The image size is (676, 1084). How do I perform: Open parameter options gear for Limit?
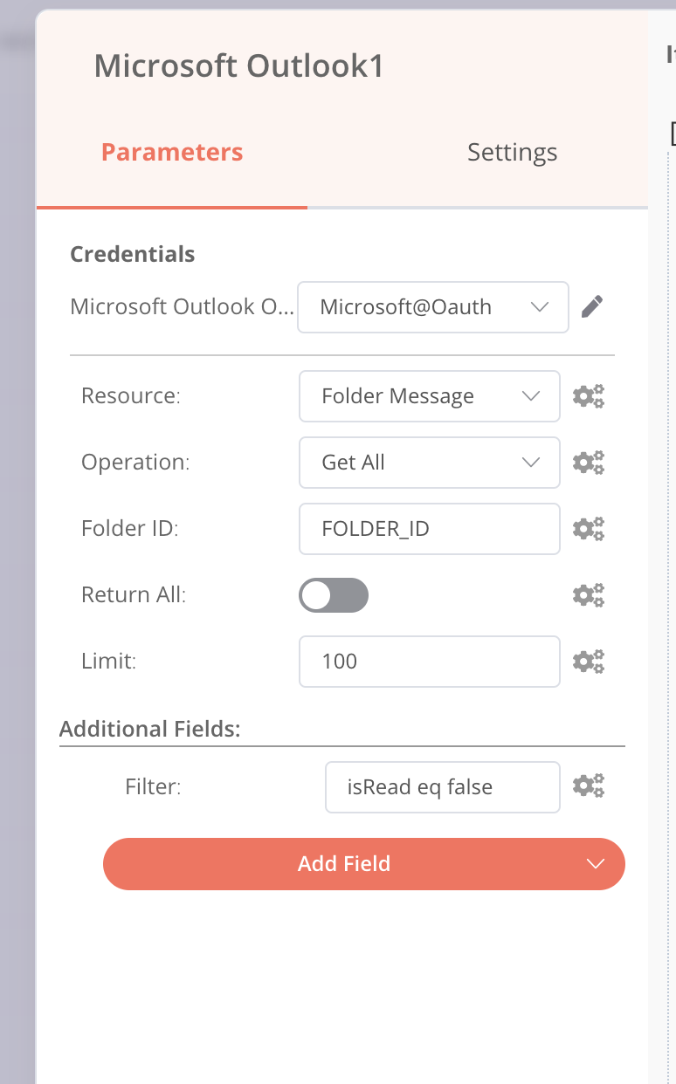point(589,662)
